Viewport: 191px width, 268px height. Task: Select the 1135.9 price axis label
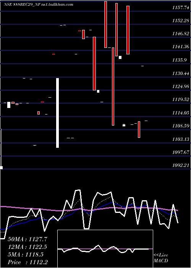coord(179,60)
